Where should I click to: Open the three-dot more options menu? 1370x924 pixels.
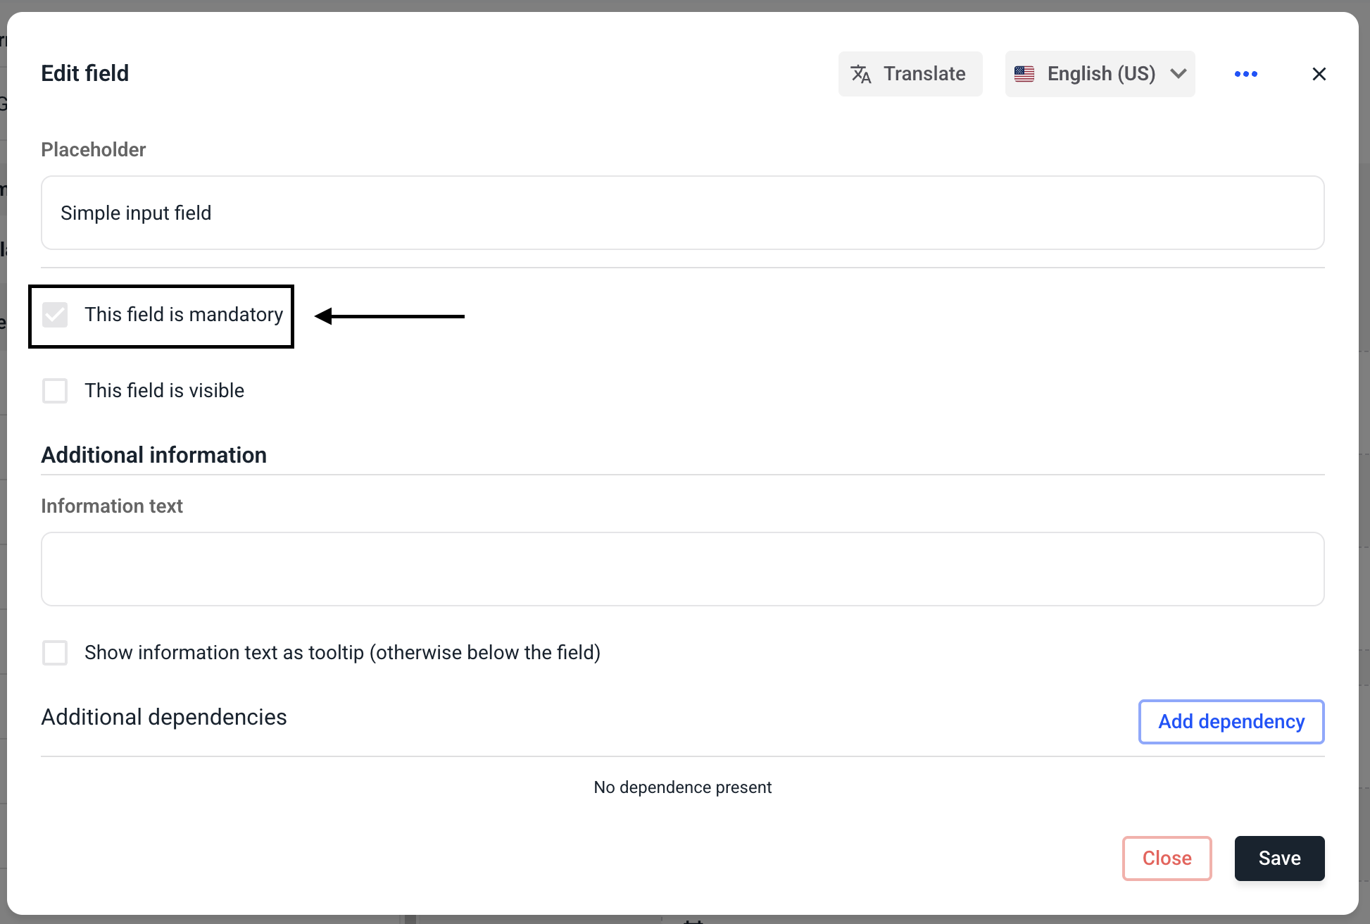[x=1245, y=74]
